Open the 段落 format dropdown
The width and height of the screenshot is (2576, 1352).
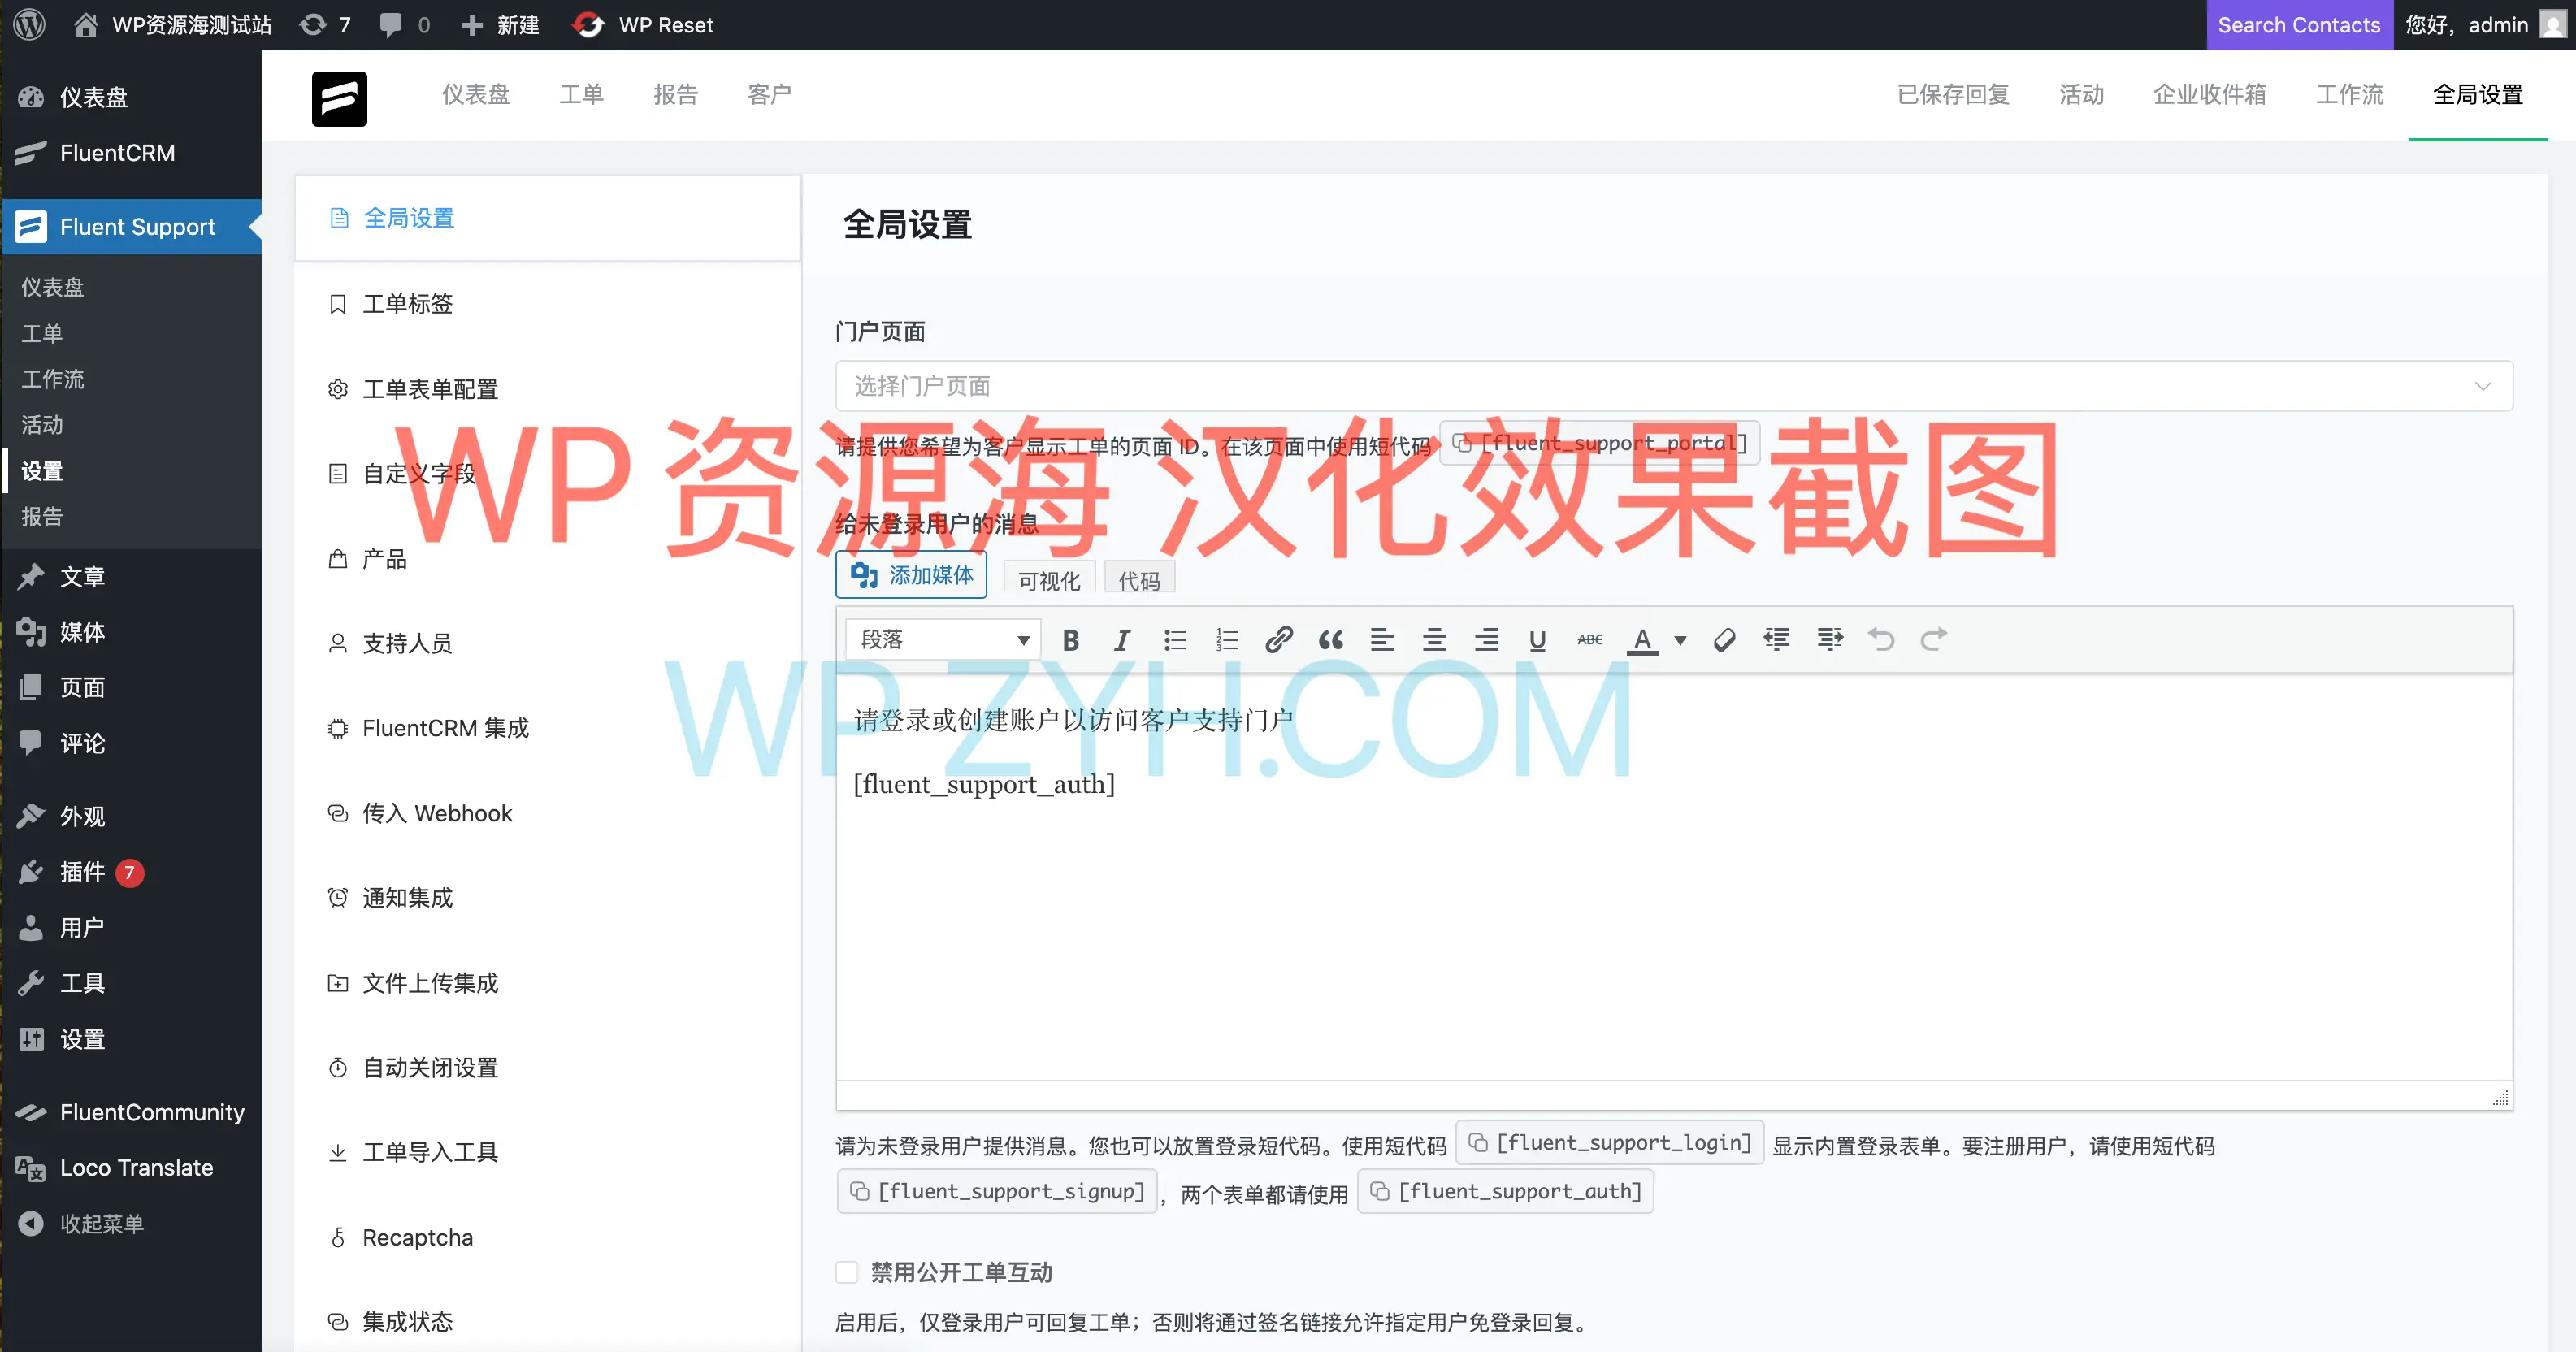click(x=943, y=640)
